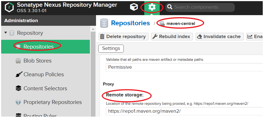Switch to the Settings tab
Image resolution: width=265 pixels, height=118 pixels.
click(x=111, y=48)
